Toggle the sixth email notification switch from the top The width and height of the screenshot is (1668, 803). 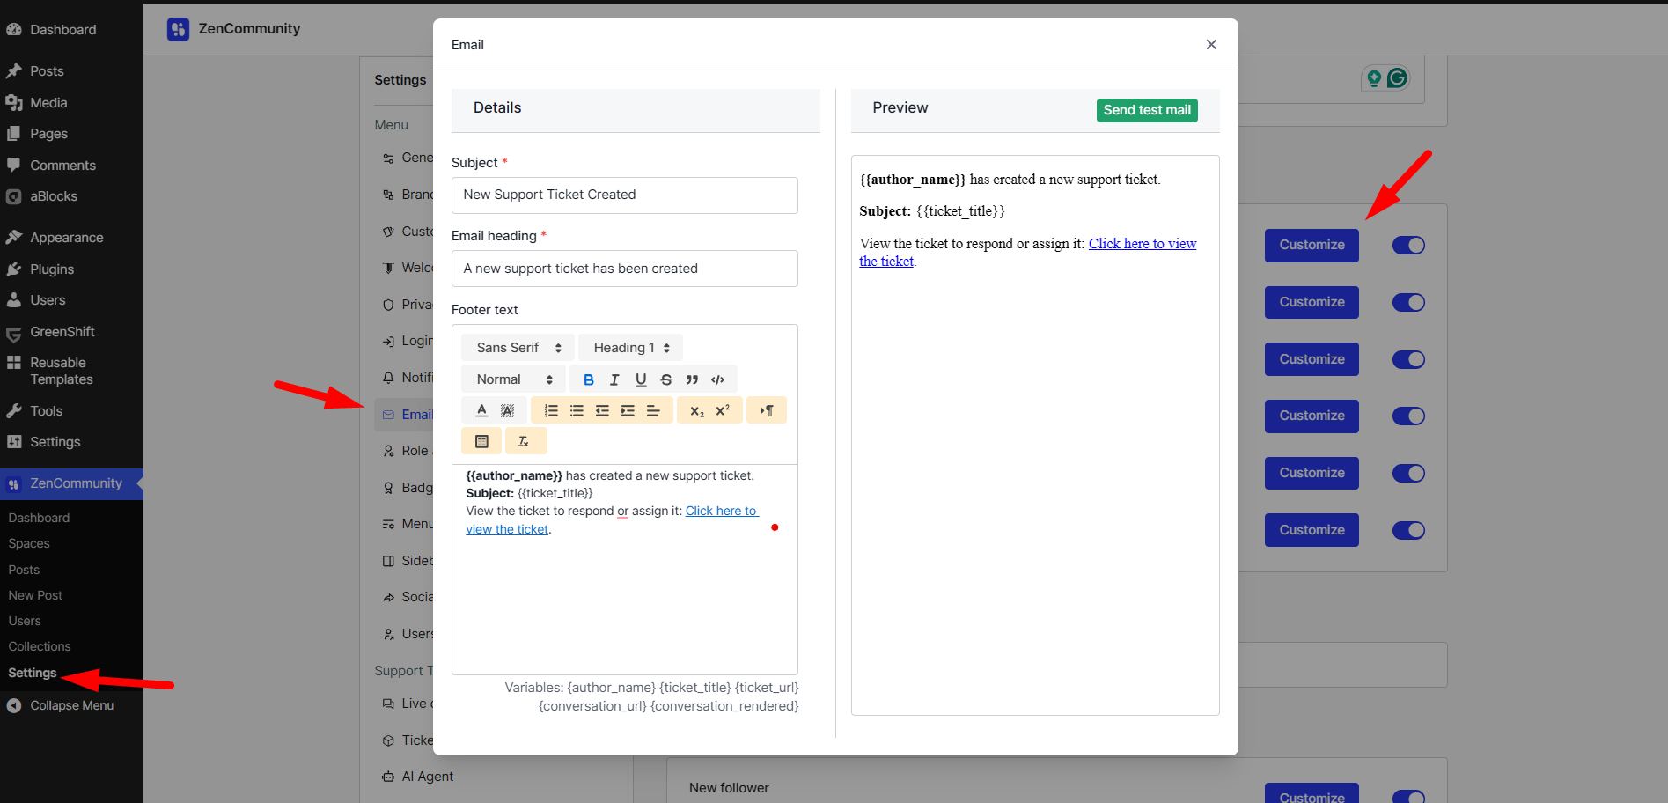click(1408, 530)
